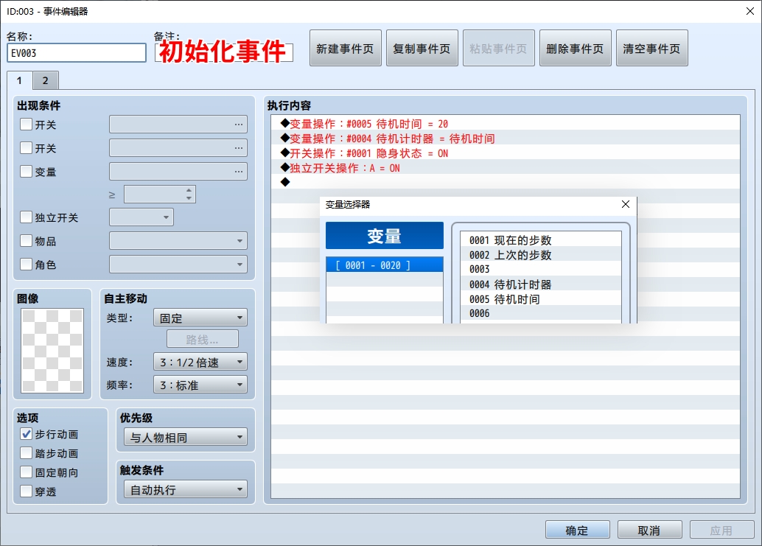Check 穿透 option
Viewport: 762px width, 546px height.
coord(27,491)
